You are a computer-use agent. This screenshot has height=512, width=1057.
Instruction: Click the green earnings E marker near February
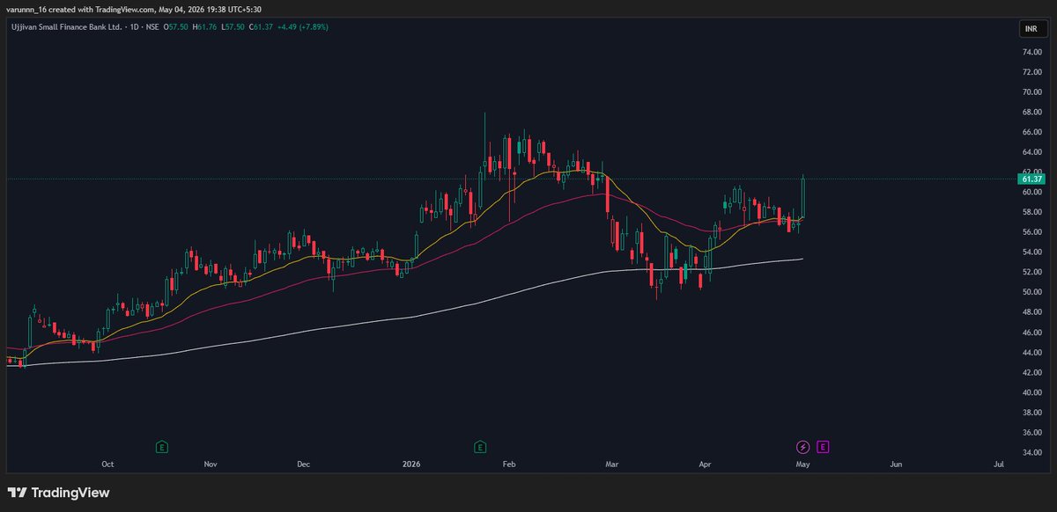pyautogui.click(x=481, y=447)
